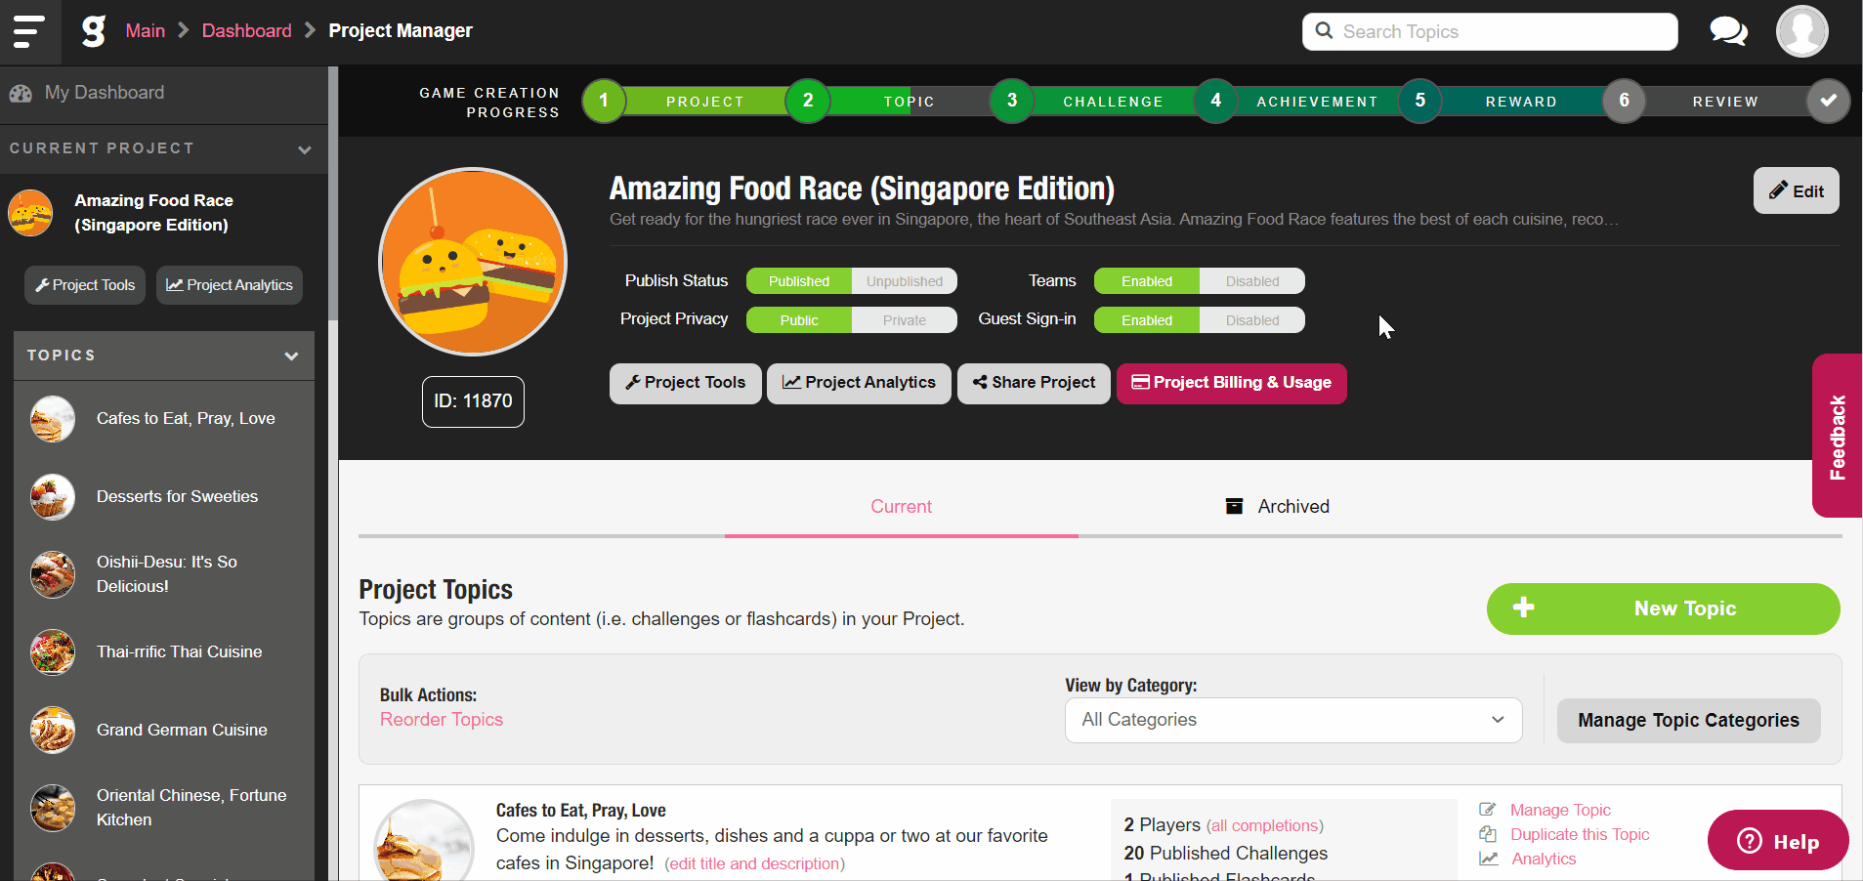
Task: Set Publish Status to Published
Action: coord(799,281)
